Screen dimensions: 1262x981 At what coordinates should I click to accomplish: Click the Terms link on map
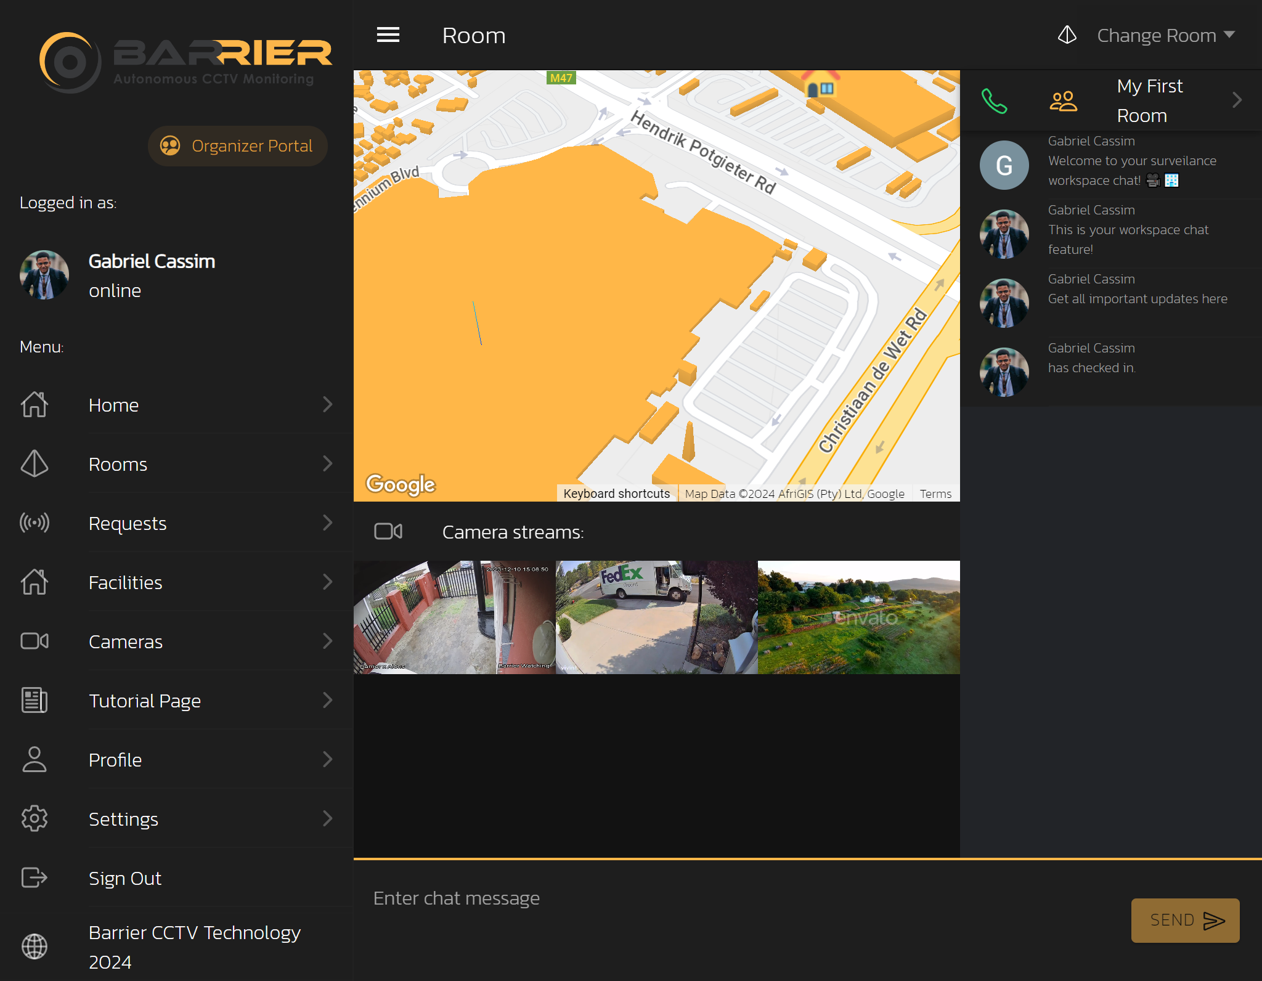click(x=935, y=494)
